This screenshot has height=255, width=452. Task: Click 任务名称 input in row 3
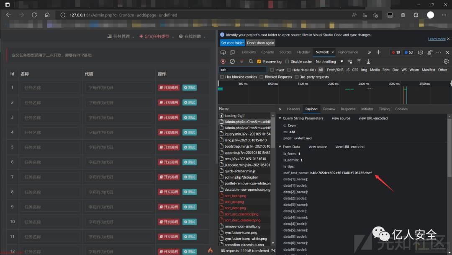(x=51, y=117)
